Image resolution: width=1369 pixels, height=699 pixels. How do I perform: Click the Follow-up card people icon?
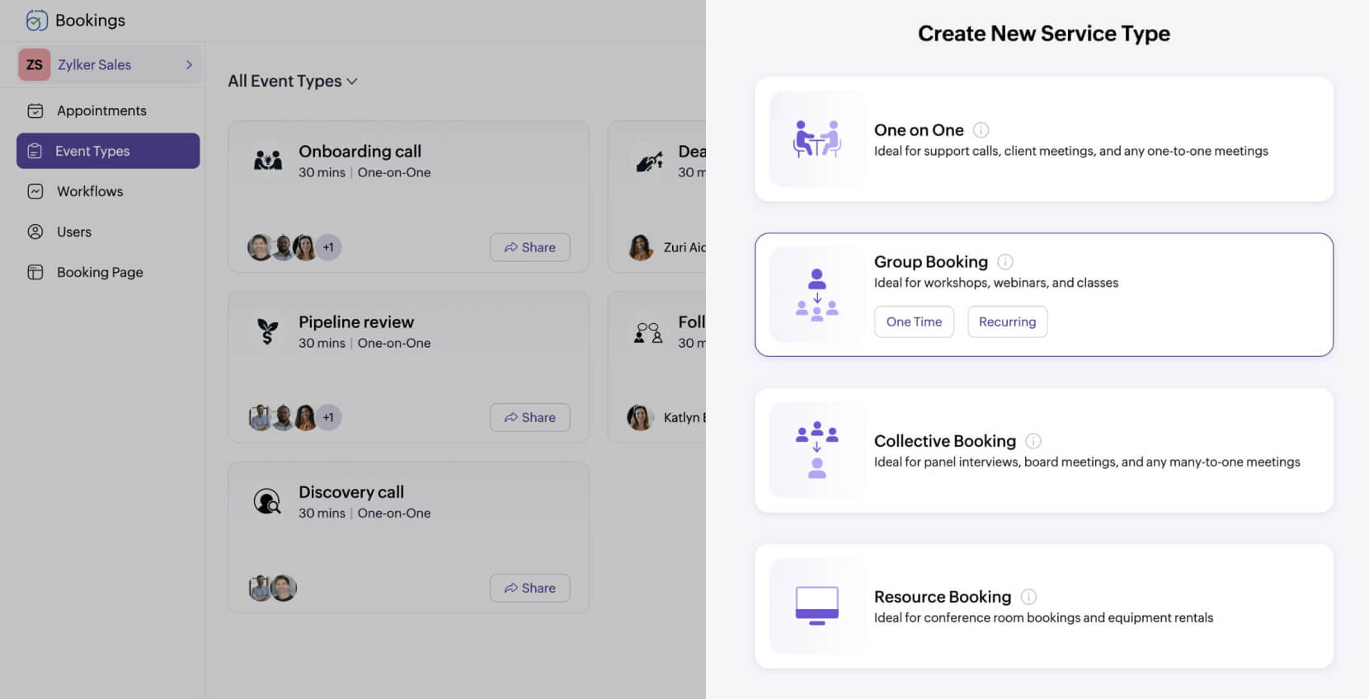coord(648,332)
